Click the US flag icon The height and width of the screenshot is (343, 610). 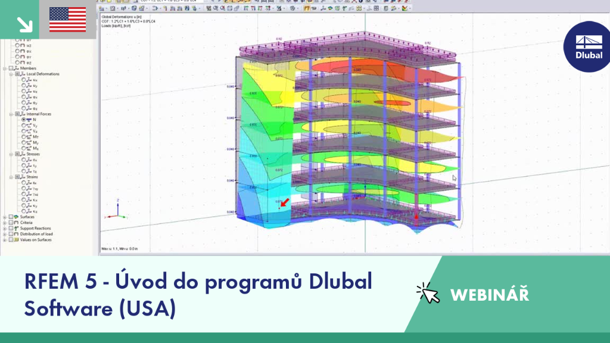[68, 20]
